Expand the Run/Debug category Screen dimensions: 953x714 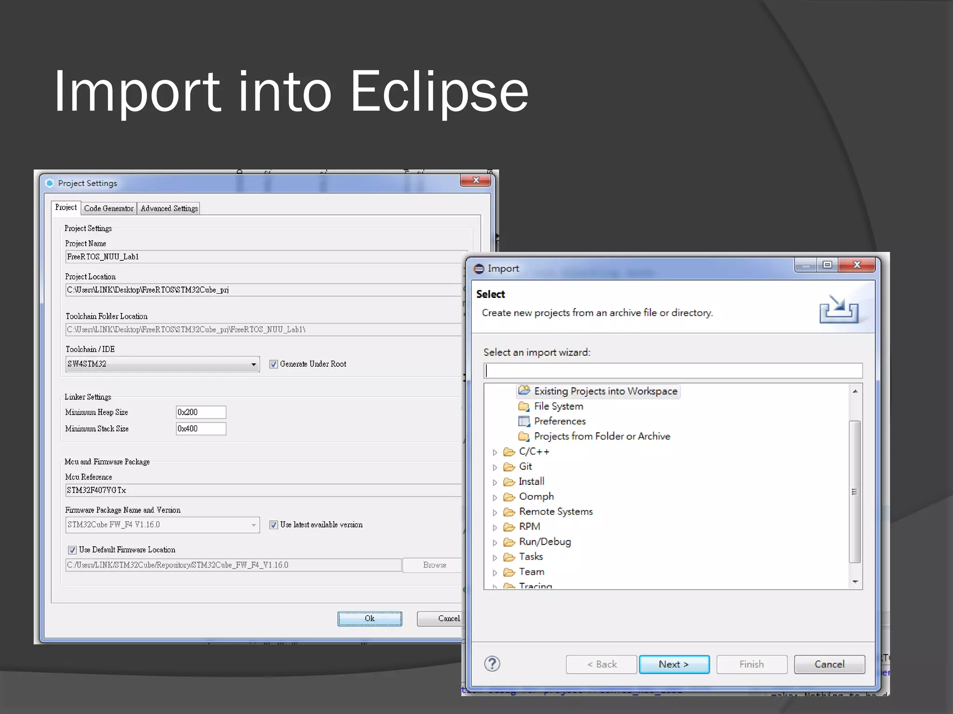click(x=495, y=542)
